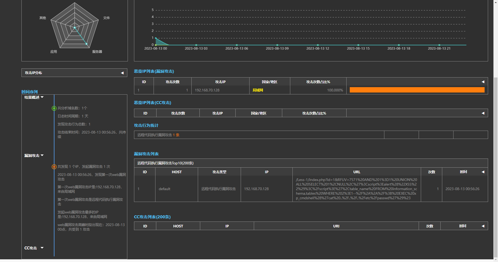Image resolution: width=498 pixels, height=262 pixels.
Task: Click the 恶意IP列表(漏洞攻击) heading
Action: (x=154, y=71)
